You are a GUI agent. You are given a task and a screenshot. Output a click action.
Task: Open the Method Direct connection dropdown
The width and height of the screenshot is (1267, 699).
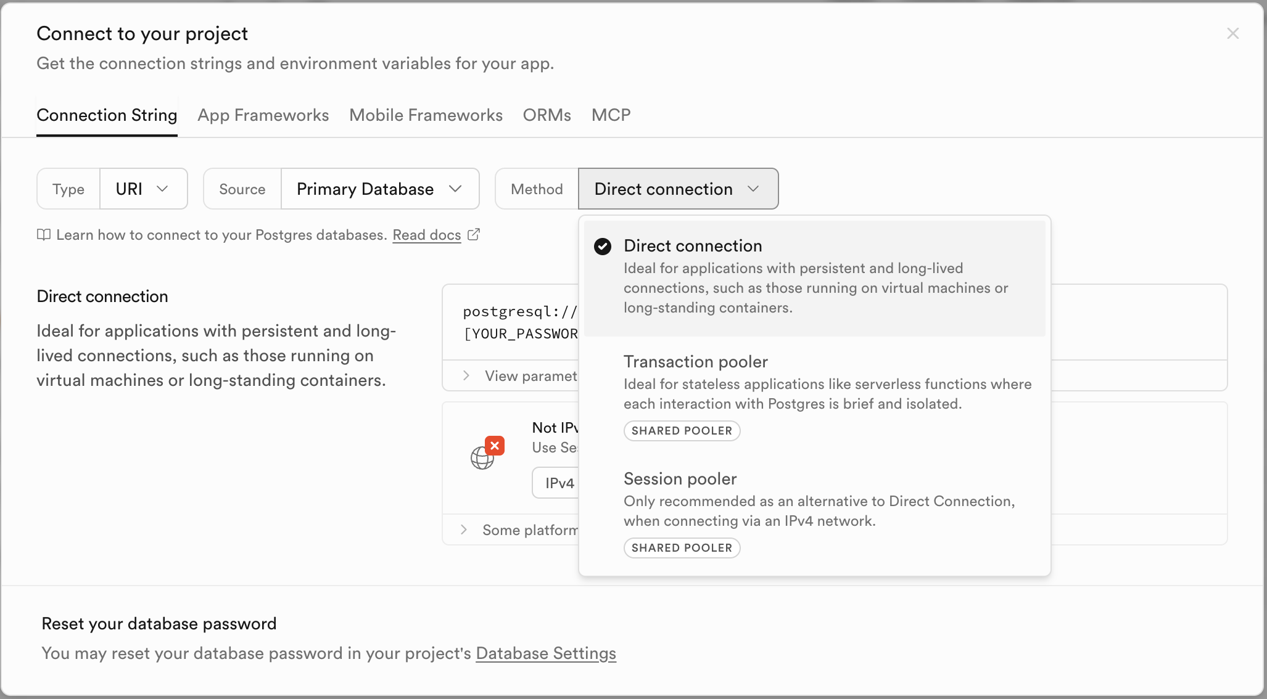(678, 189)
